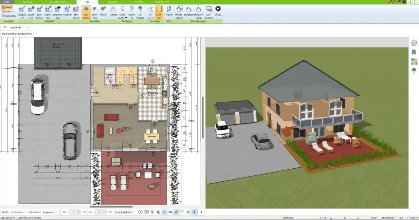
Task: Toggle the Kollision option
Action: click(159, 12)
